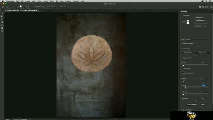
Task: Click the Invert button
Action: (x=203, y=105)
